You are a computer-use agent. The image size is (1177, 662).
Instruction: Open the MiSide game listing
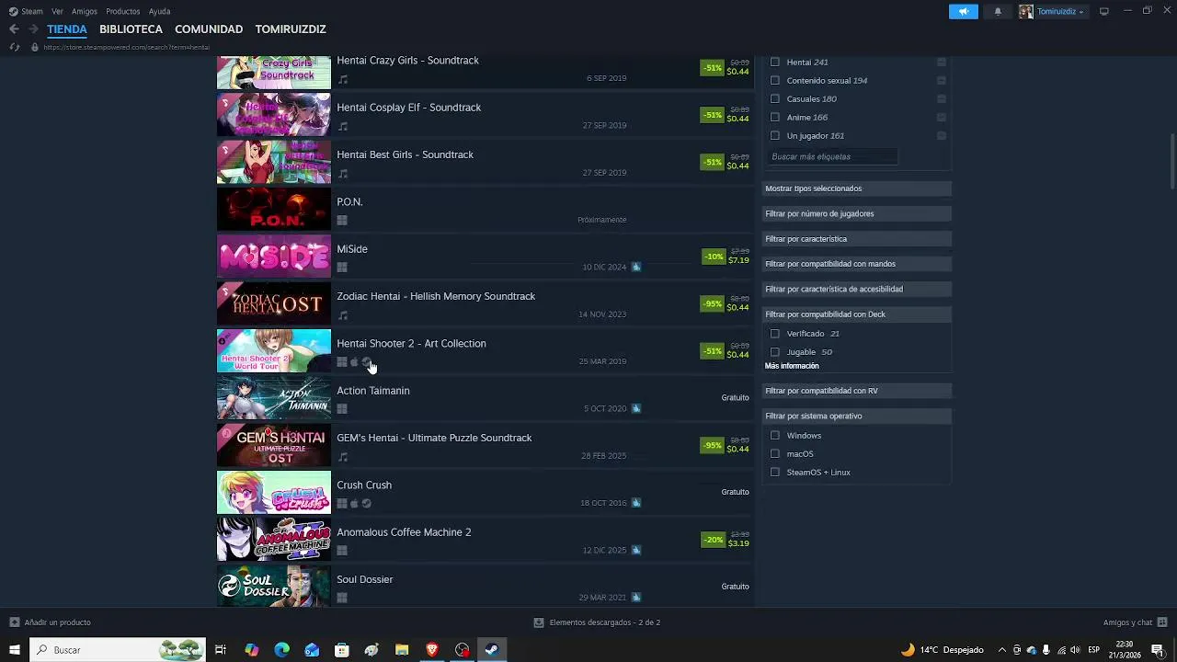tap(485, 257)
